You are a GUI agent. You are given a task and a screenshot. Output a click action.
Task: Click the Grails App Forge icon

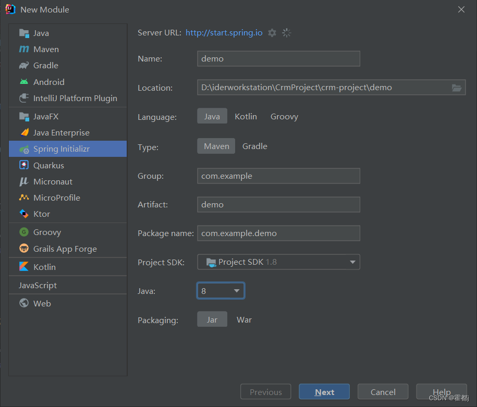click(24, 249)
